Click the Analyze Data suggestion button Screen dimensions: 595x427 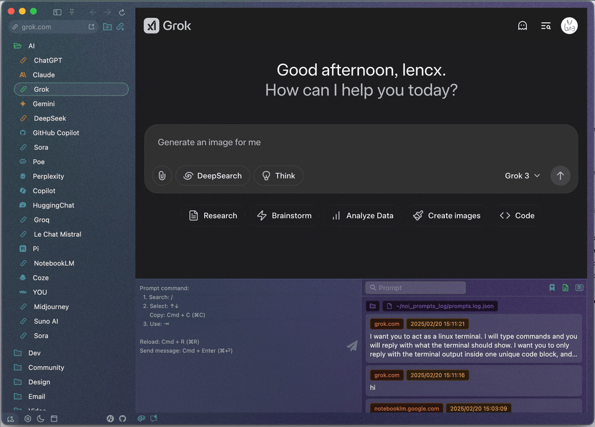coord(363,216)
